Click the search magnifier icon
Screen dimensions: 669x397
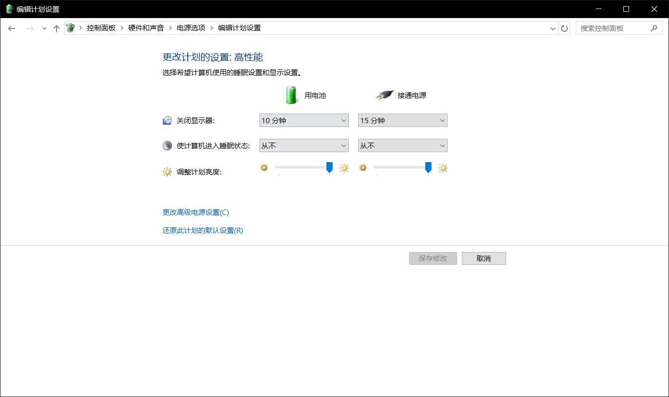point(655,28)
